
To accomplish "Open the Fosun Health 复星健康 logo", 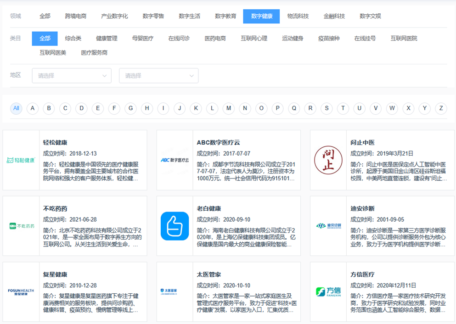I will coord(21,292).
